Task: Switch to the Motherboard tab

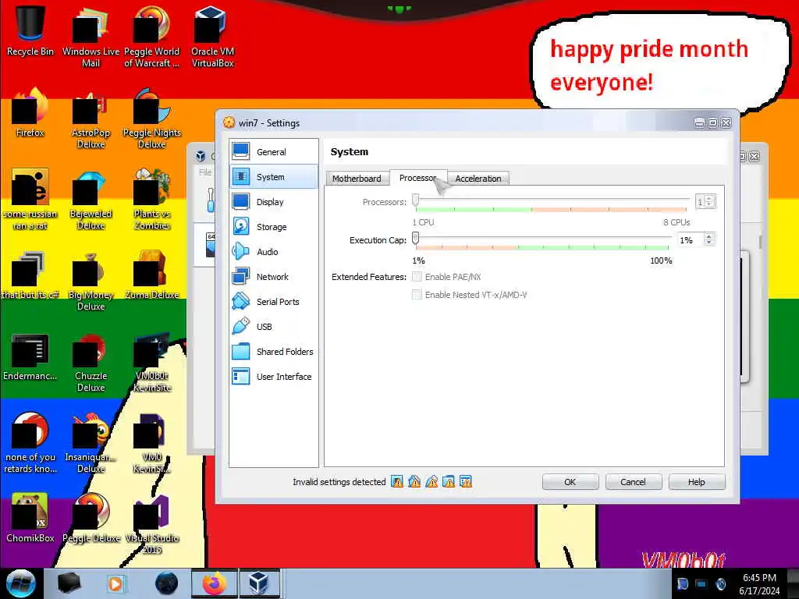Action: (x=357, y=179)
